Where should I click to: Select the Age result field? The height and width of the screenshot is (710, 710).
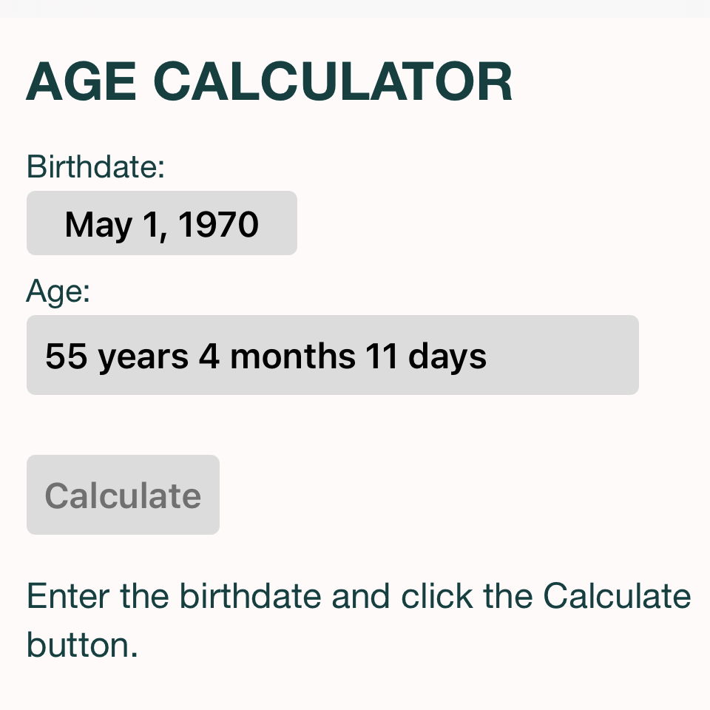click(x=332, y=355)
